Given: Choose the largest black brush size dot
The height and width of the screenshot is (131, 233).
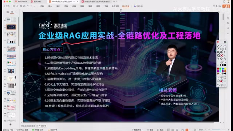Looking at the screenshot, I should point(225,65).
